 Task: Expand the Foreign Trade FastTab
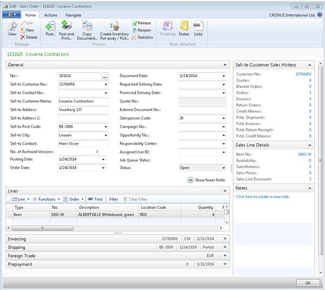coord(225,256)
